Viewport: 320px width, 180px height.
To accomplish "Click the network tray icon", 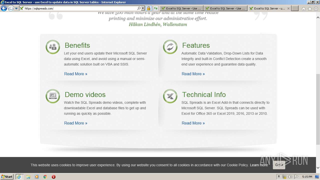I will pyautogui.click(x=284, y=177).
